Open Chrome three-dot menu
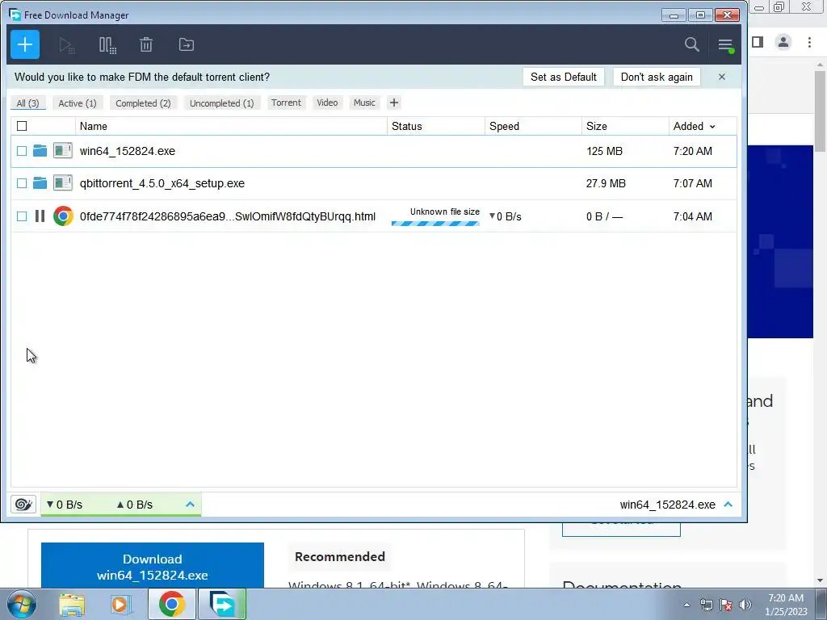This screenshot has height=620, width=827. 809,42
